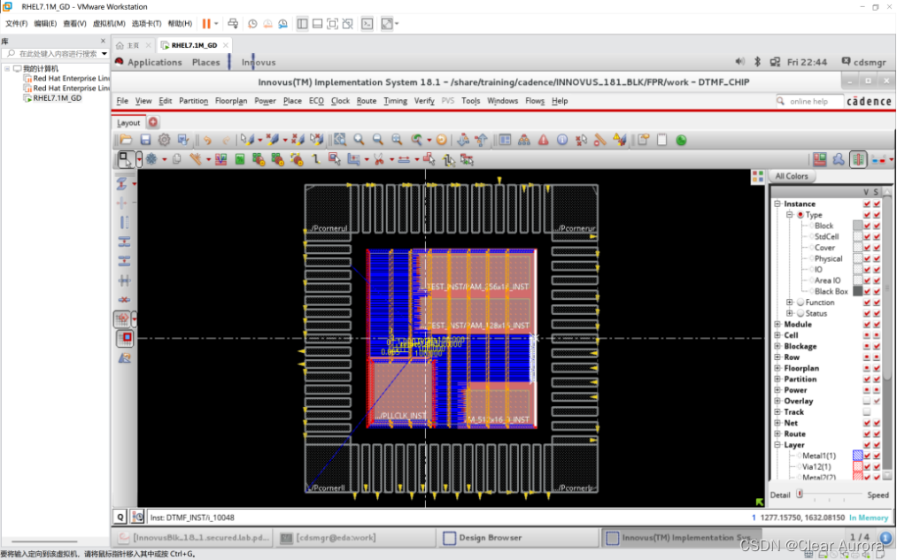Click the All Colors button
This screenshot has height=560, width=897.
[792, 176]
